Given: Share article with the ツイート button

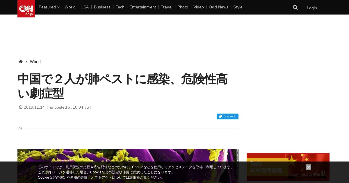Looking at the screenshot, I should [227, 116].
